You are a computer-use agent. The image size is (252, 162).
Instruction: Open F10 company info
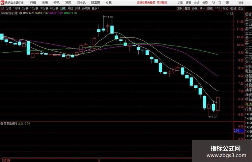tap(218, 8)
